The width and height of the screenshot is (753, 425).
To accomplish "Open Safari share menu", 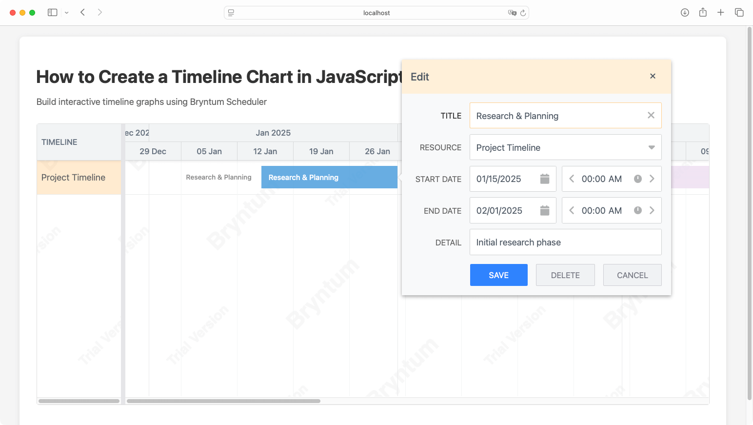I will point(702,13).
